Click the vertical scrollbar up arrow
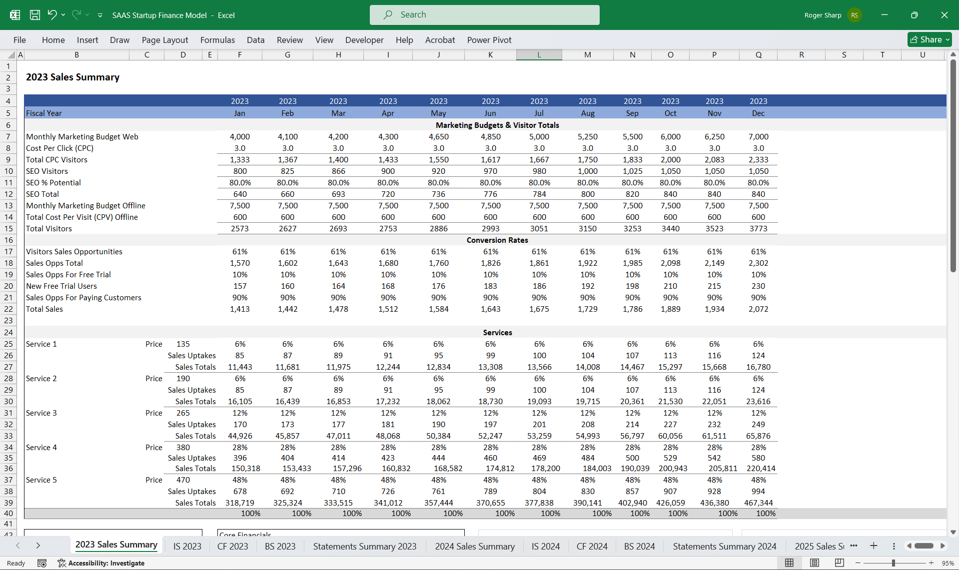The image size is (959, 570). [953, 54]
